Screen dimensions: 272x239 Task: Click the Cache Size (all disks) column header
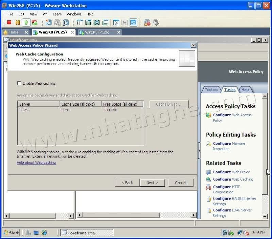[80, 104]
